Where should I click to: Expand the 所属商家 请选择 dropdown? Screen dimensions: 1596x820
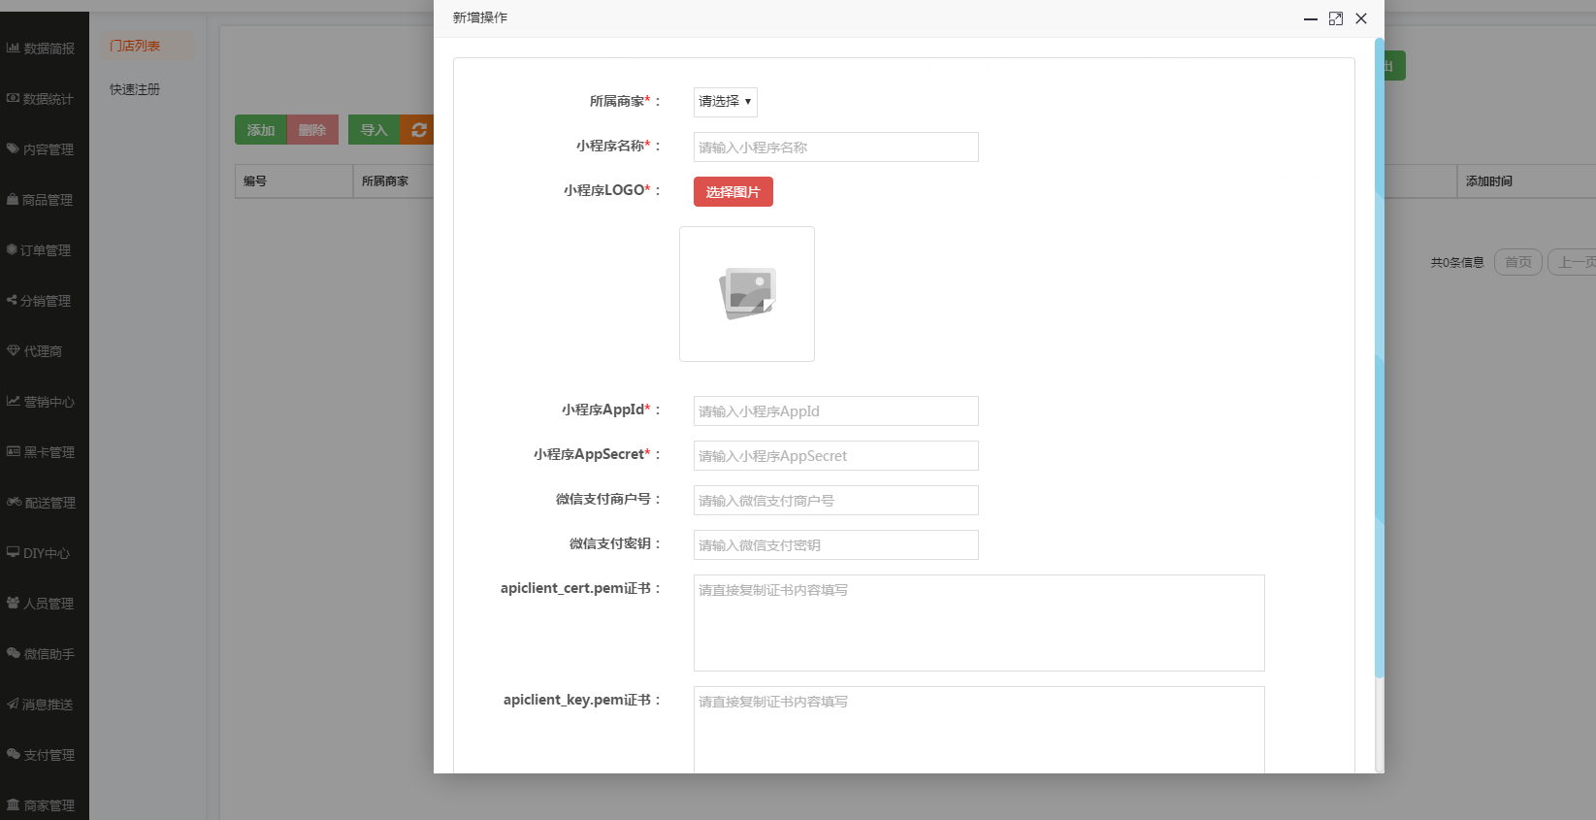point(725,102)
